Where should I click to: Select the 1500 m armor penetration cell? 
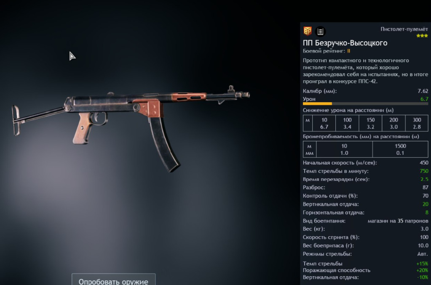click(x=400, y=149)
